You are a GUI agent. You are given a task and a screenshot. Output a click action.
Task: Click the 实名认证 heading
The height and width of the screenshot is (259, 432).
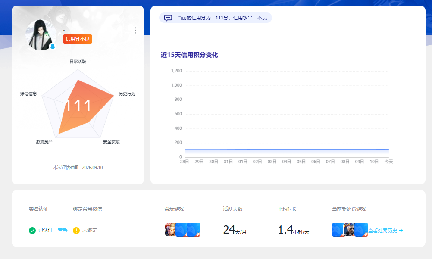pyautogui.click(x=38, y=209)
